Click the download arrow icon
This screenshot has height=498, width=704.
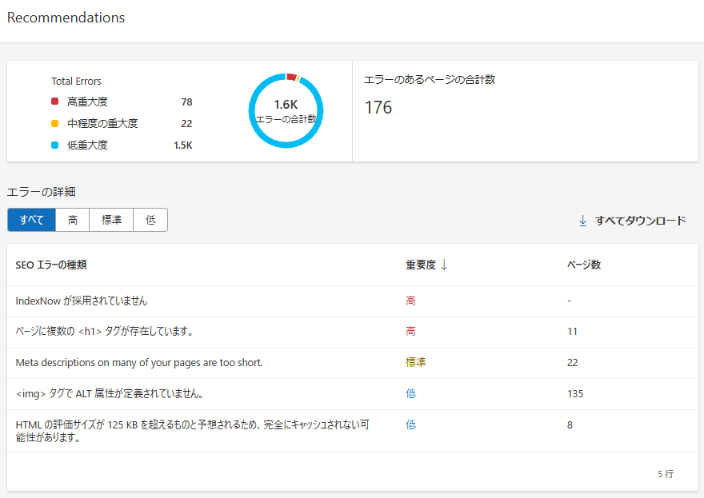click(582, 221)
